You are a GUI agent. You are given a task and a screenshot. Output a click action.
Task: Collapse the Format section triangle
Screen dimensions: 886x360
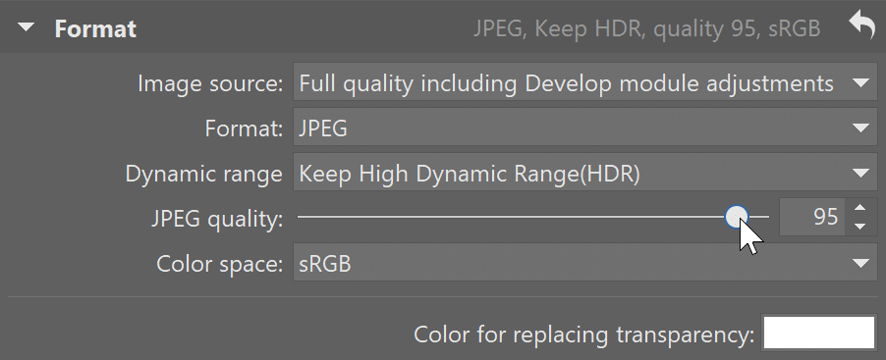26,27
